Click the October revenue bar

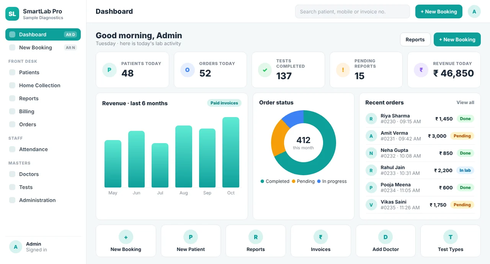coord(231,152)
